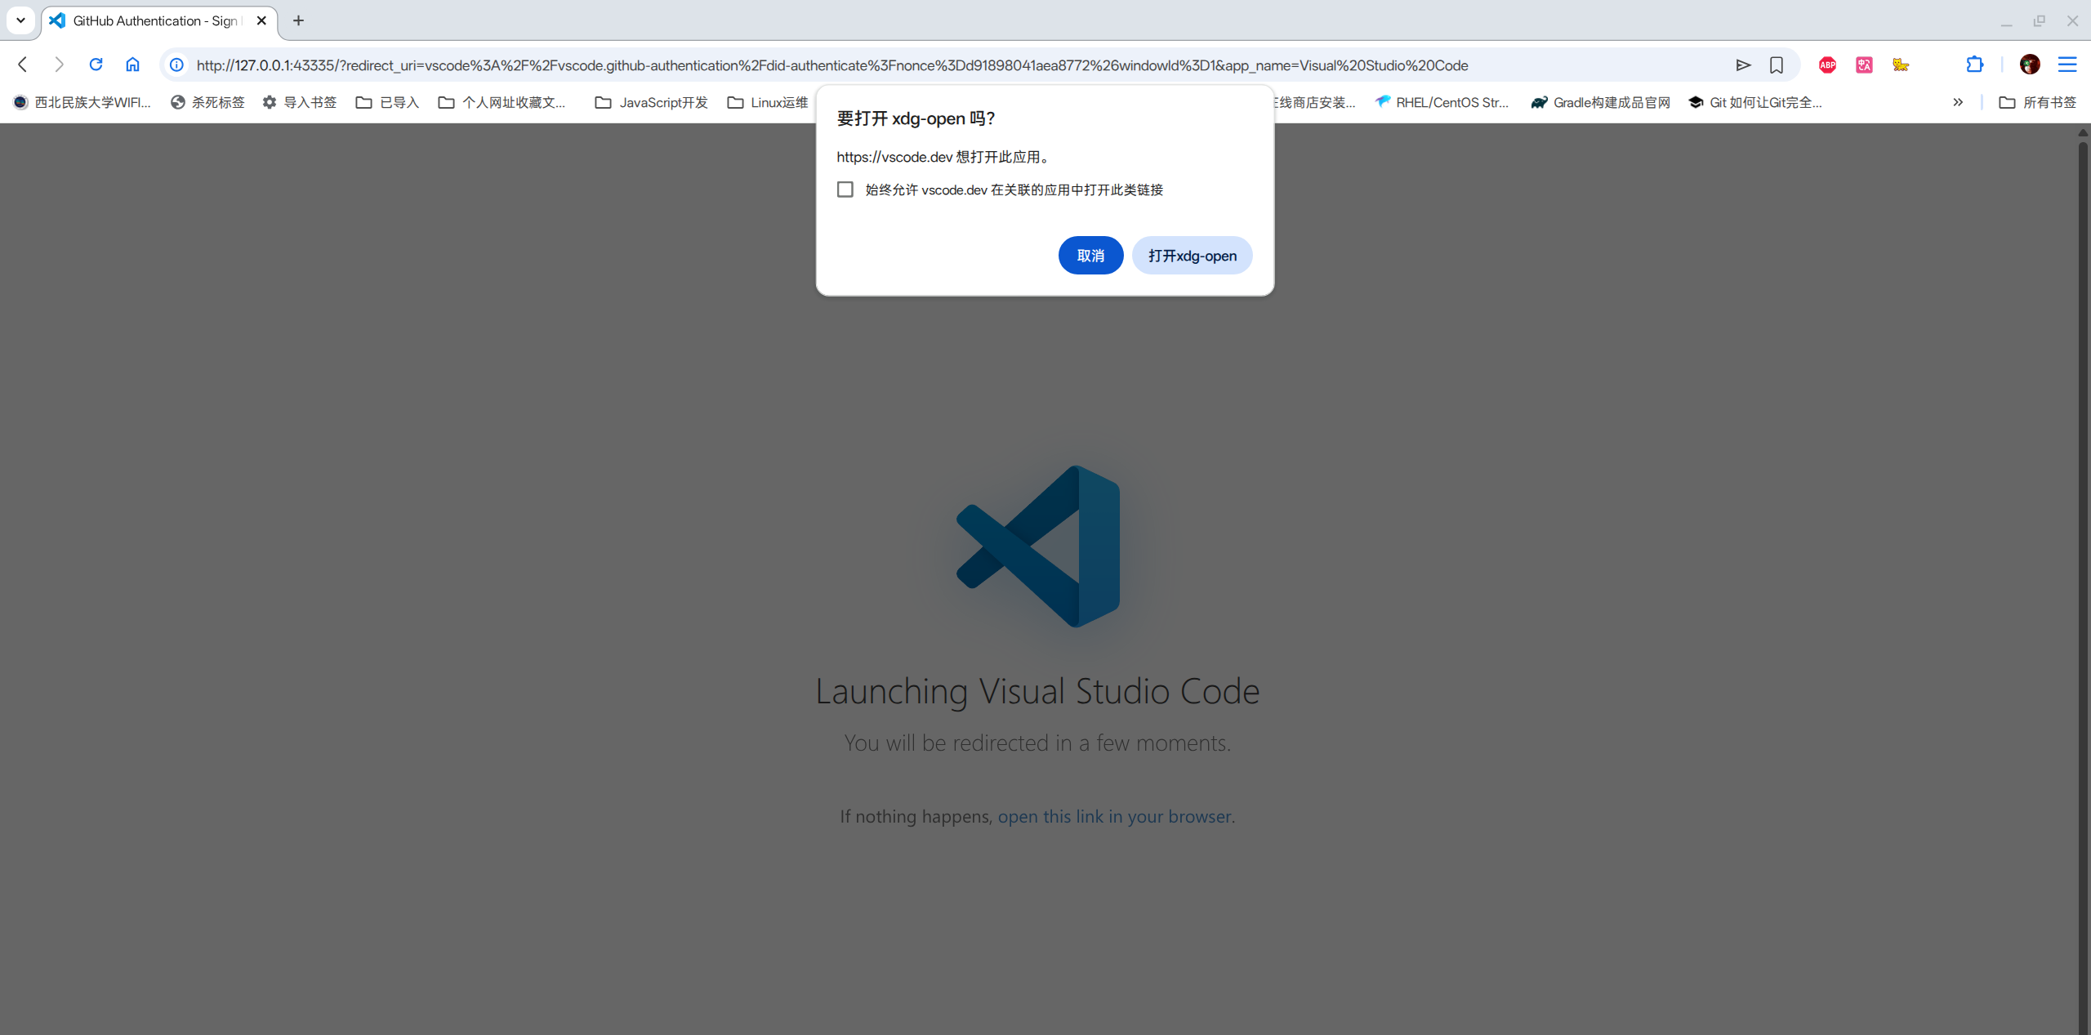Open the browser hamburger main menu
The width and height of the screenshot is (2091, 1035).
[x=2067, y=65]
